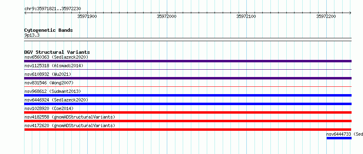Click the 35972000 ruler position

[167, 16]
